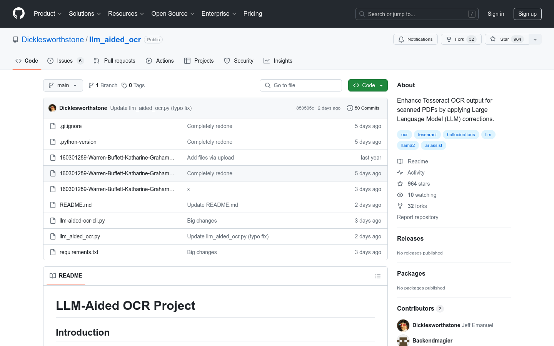Open the Resources menu

pos(126,14)
